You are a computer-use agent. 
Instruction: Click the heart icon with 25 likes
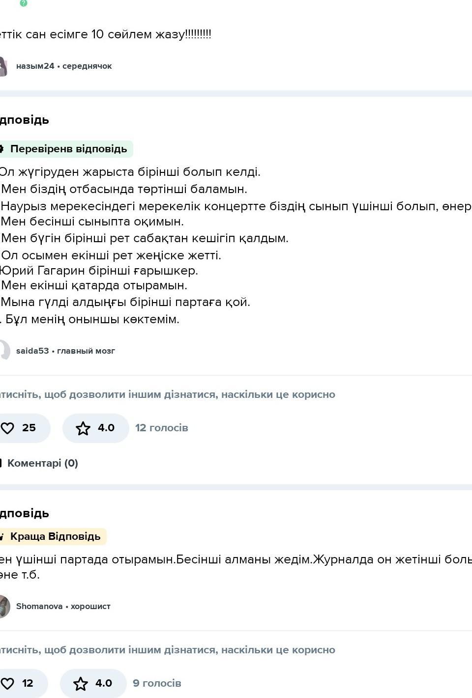click(7, 428)
